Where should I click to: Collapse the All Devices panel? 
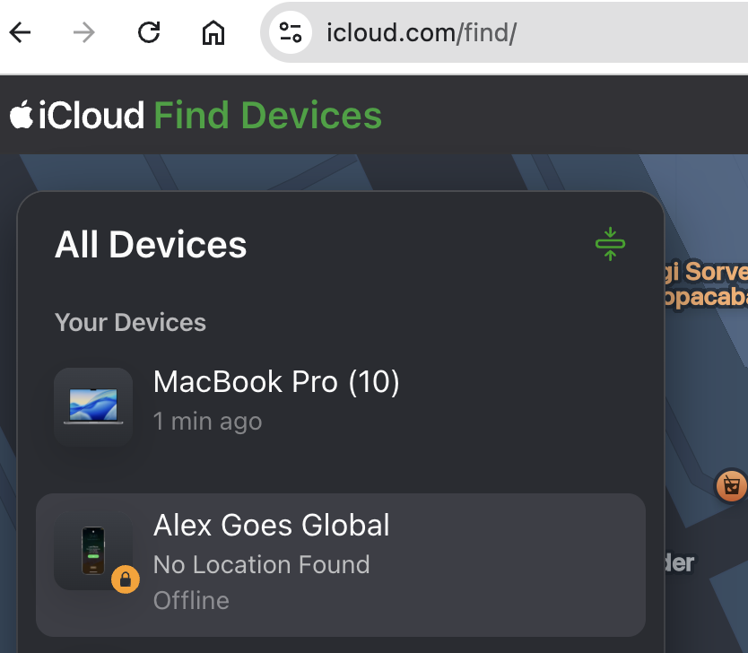point(610,244)
